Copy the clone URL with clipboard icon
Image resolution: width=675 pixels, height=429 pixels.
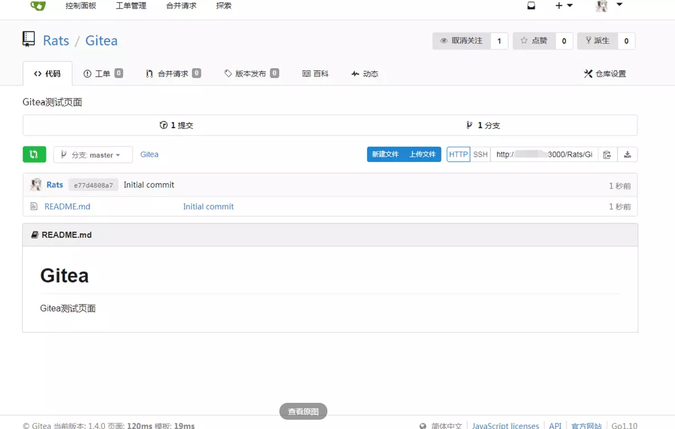607,154
